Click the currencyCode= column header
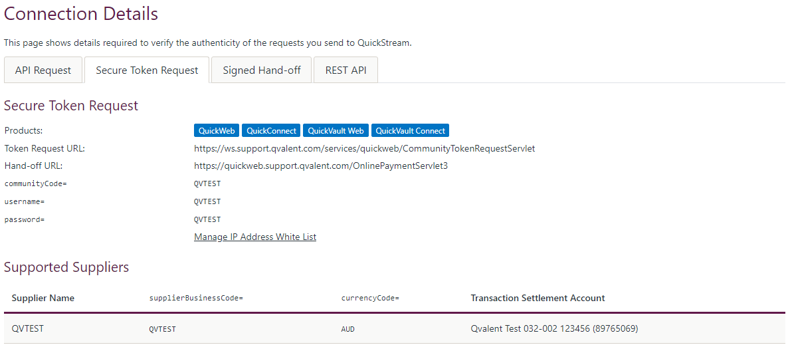The image size is (790, 349). tap(370, 298)
